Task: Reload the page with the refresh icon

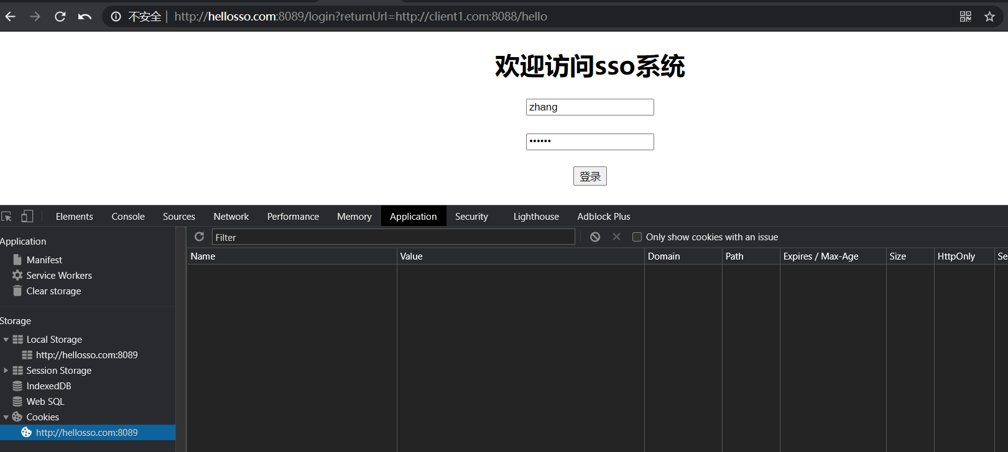Action: (x=60, y=17)
